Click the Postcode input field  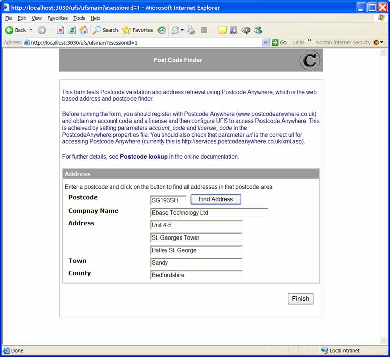(168, 200)
